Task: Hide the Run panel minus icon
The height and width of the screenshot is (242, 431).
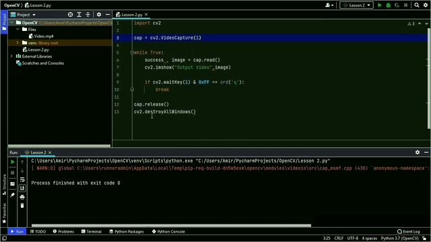Action: (426, 152)
